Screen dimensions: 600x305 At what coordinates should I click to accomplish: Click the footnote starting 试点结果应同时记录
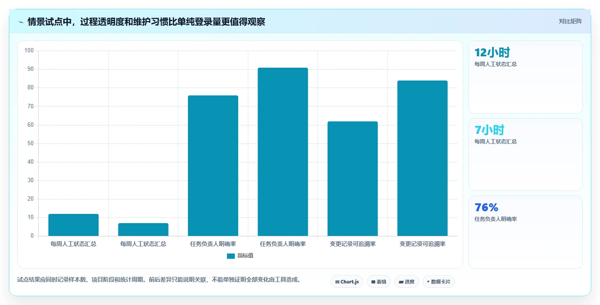(x=160, y=279)
